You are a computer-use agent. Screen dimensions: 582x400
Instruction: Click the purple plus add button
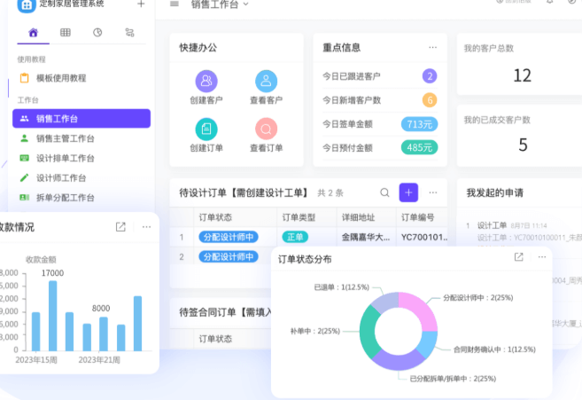coord(408,192)
